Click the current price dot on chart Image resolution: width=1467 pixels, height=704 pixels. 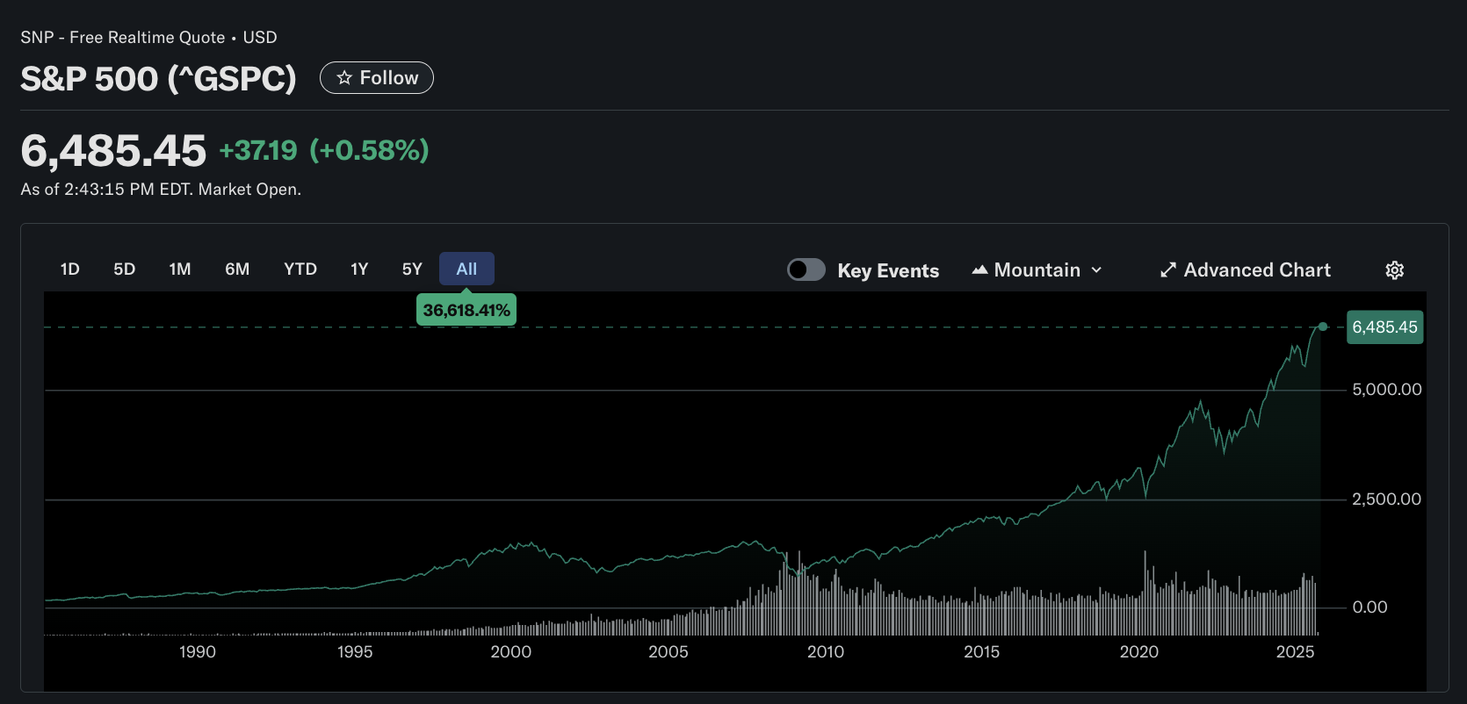[1323, 327]
